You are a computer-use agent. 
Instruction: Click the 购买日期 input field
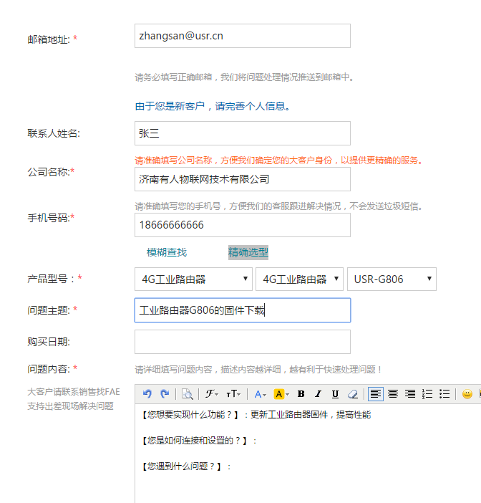click(x=242, y=342)
